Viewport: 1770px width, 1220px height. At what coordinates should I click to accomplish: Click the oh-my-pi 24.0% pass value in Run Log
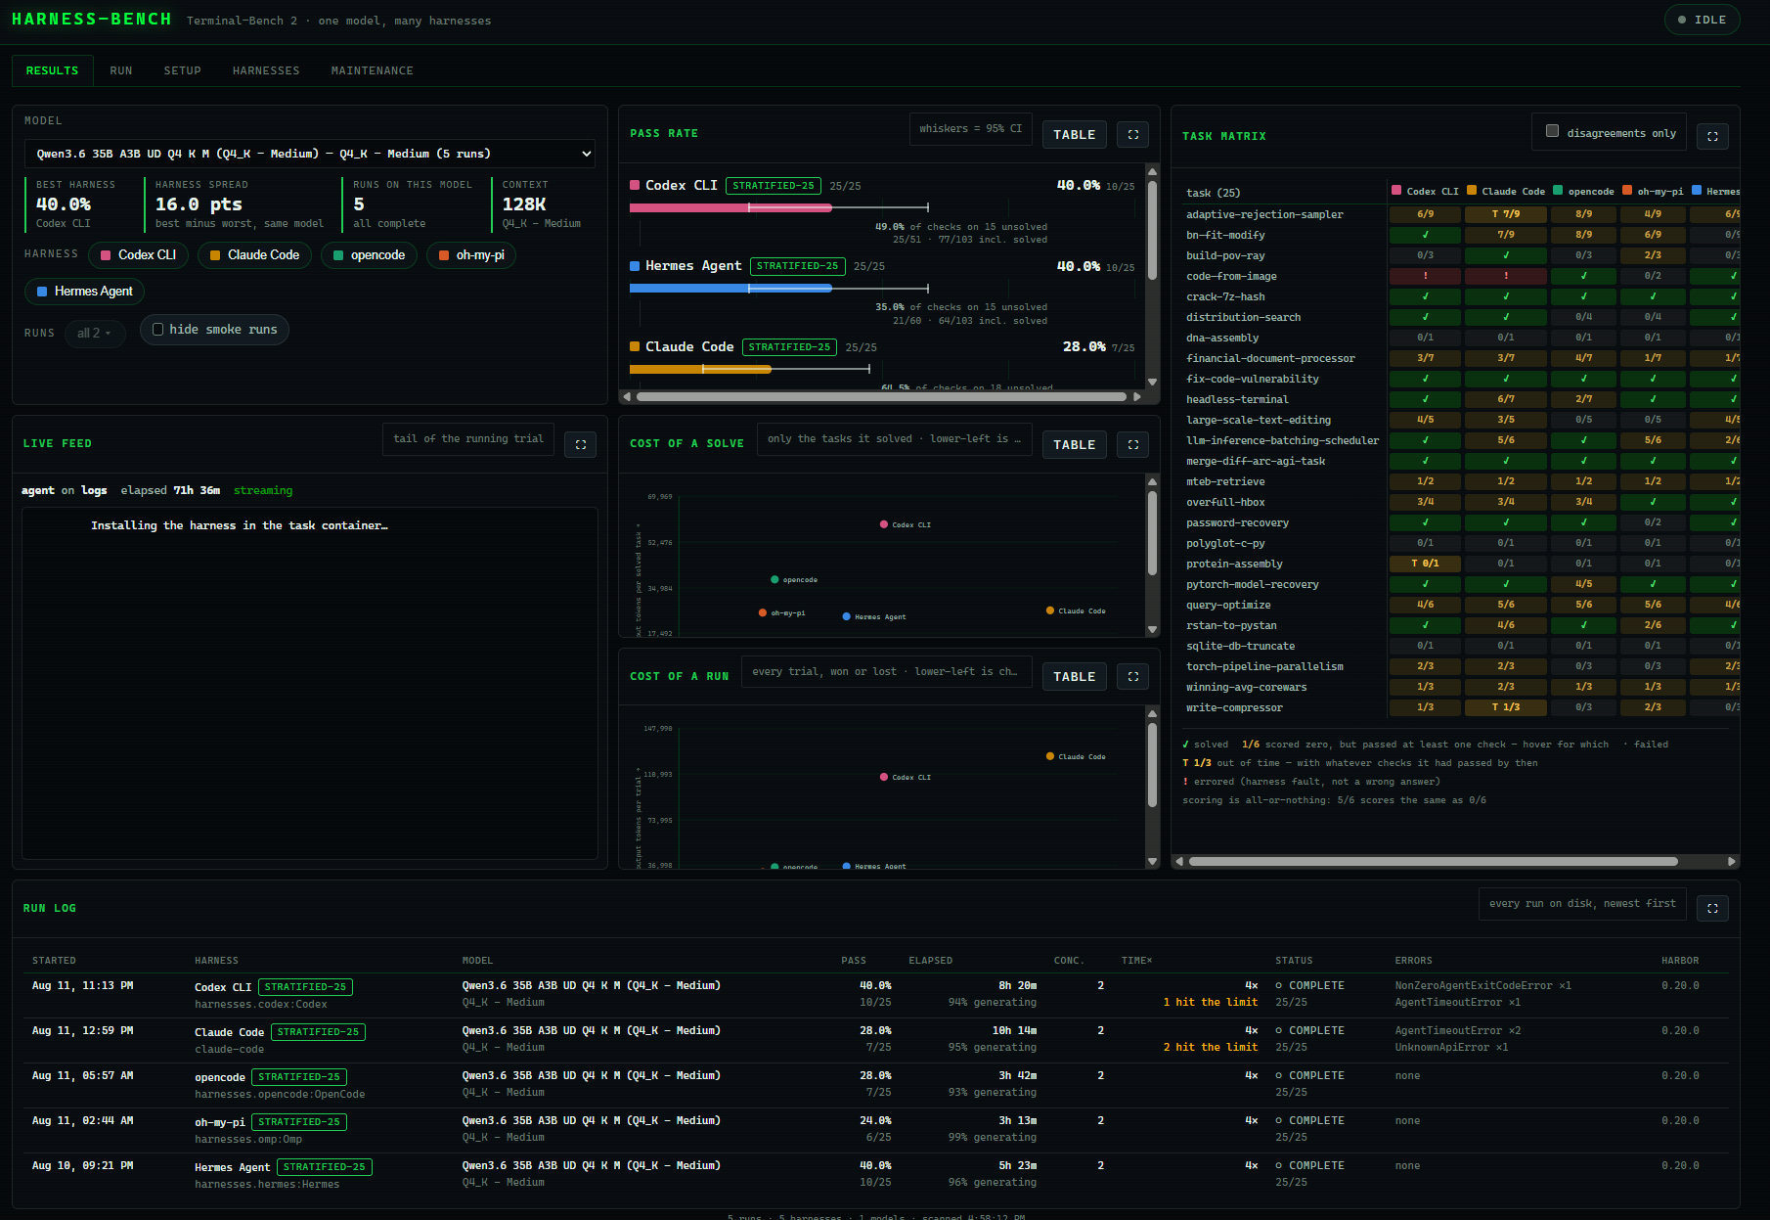click(x=875, y=1121)
